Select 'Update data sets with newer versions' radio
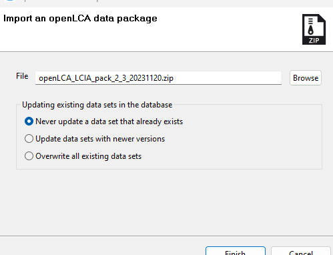 pos(29,139)
